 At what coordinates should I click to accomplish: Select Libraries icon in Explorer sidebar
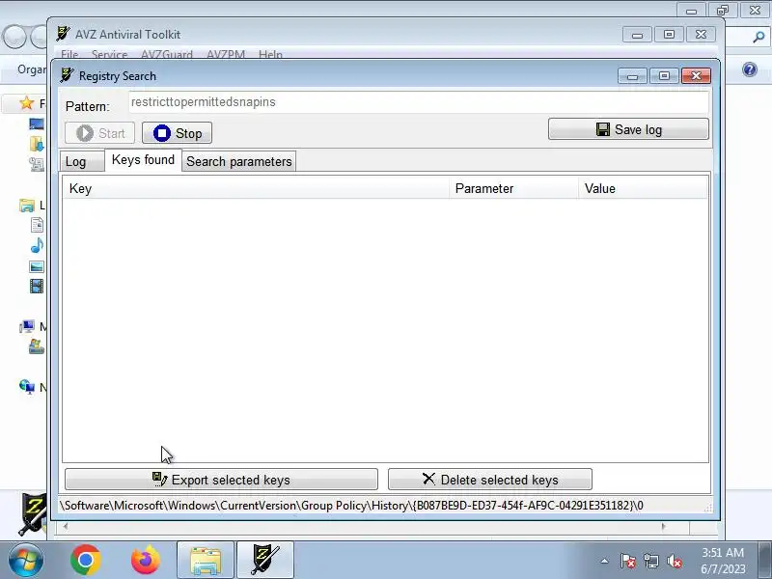pyautogui.click(x=27, y=205)
